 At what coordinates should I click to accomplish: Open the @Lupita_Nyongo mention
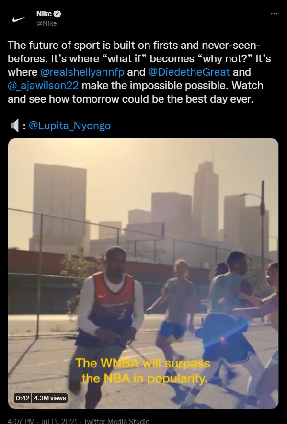click(x=69, y=126)
